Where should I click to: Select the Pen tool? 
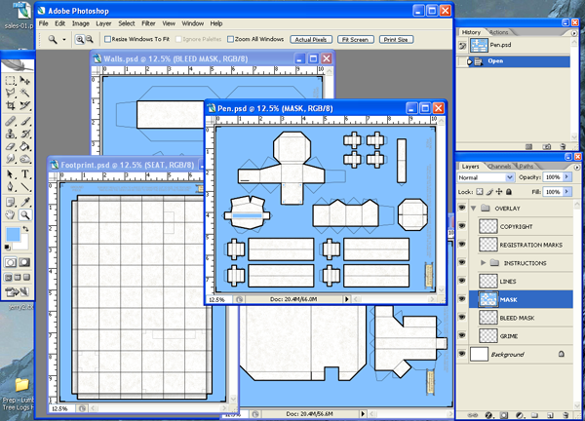click(11, 187)
